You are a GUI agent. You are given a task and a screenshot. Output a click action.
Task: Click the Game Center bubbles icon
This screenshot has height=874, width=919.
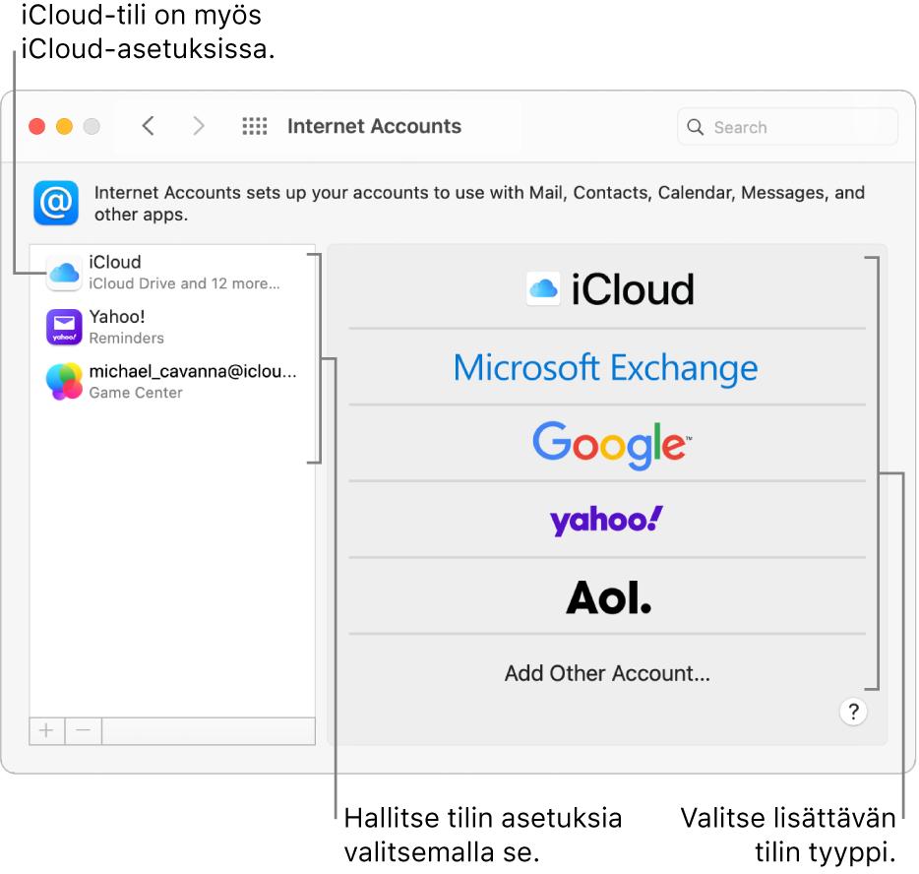[x=64, y=382]
